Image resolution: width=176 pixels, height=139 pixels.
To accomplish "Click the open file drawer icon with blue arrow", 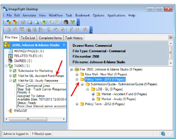I will point(9,22).
